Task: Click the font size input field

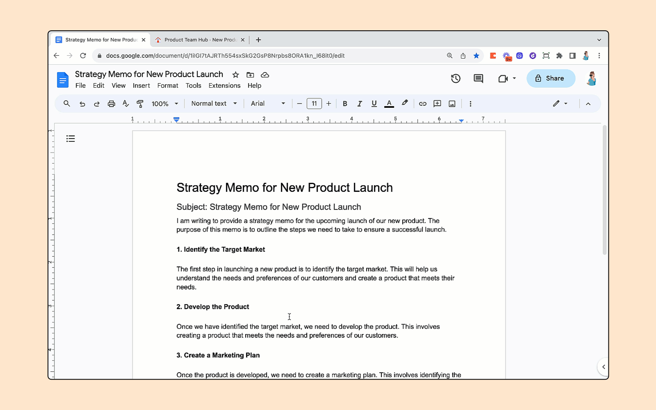Action: pyautogui.click(x=314, y=104)
